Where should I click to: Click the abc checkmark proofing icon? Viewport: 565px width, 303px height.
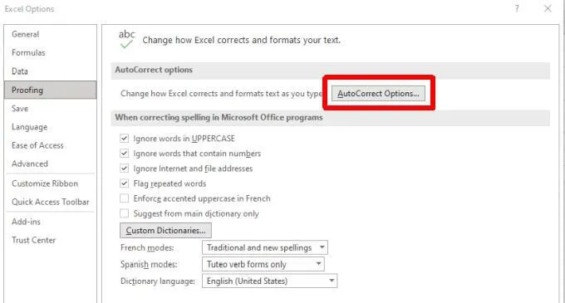[126, 39]
